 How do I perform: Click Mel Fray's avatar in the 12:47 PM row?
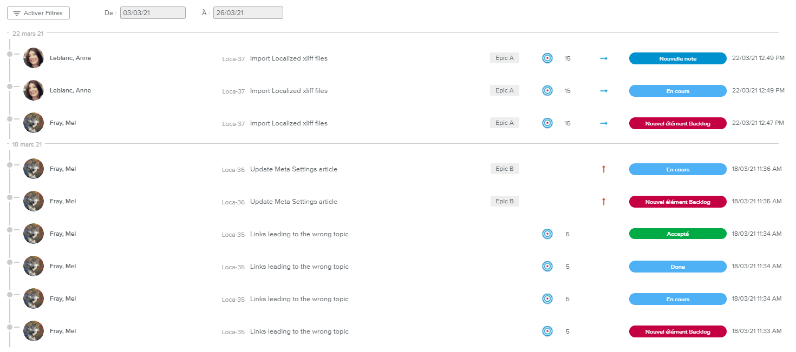pyautogui.click(x=34, y=123)
